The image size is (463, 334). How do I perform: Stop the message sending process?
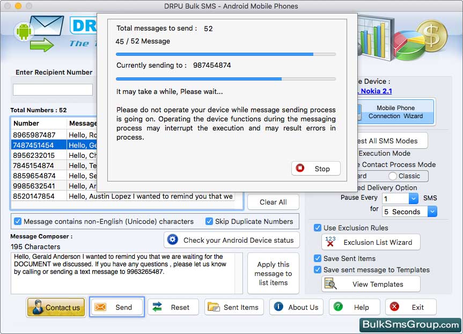pyautogui.click(x=315, y=169)
